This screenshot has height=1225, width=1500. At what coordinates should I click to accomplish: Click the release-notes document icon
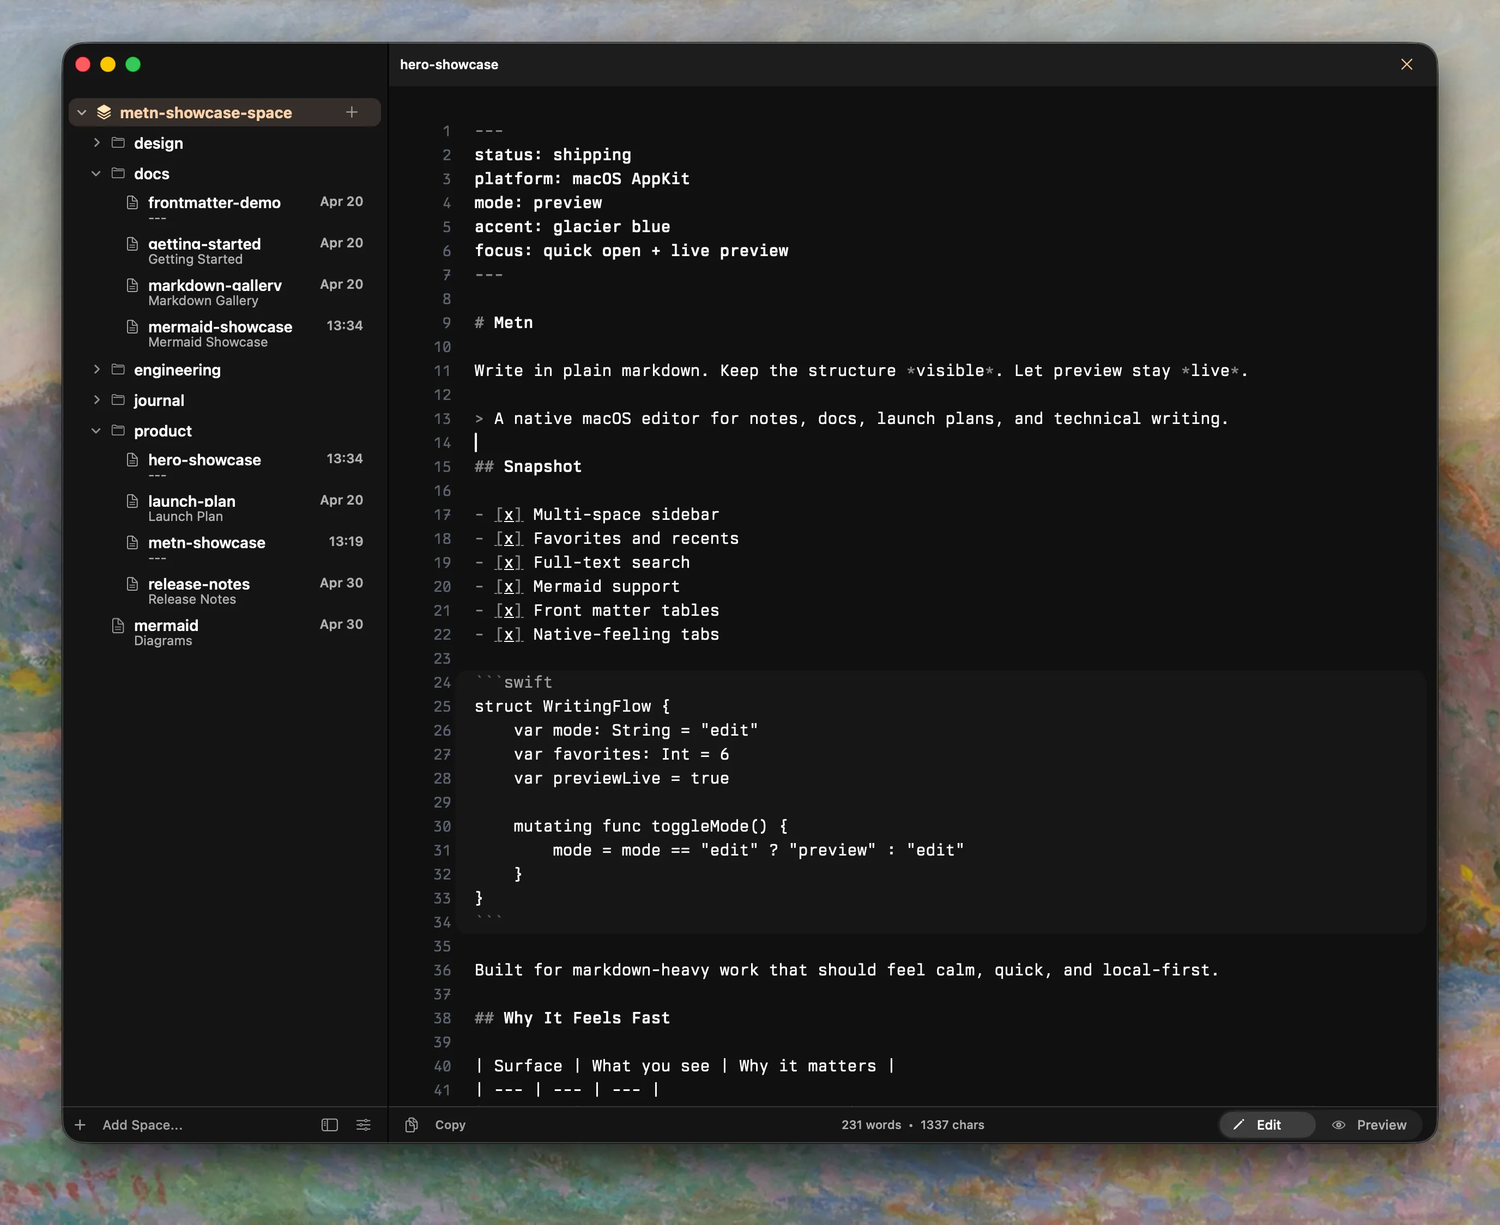pos(132,584)
